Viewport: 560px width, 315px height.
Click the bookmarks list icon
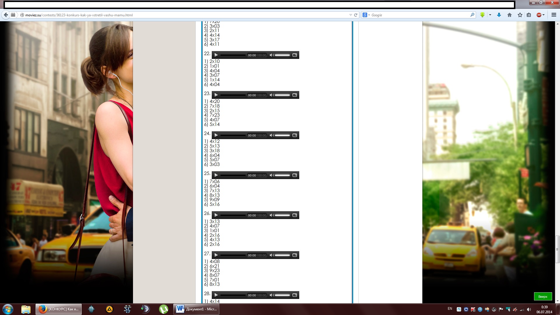pyautogui.click(x=529, y=15)
